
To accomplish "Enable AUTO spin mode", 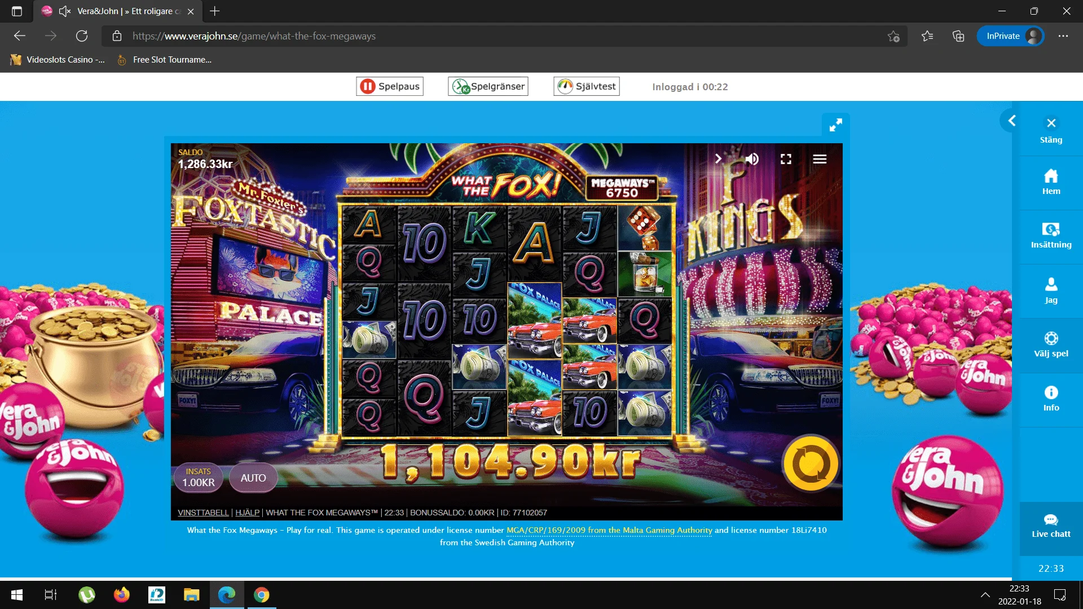I will pos(253,478).
